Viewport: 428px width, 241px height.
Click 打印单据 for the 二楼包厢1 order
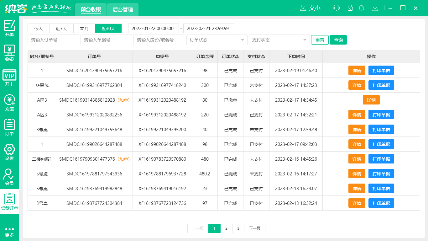pos(381,159)
